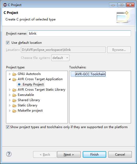Select the Empty Project blue dot icon

[19, 84]
